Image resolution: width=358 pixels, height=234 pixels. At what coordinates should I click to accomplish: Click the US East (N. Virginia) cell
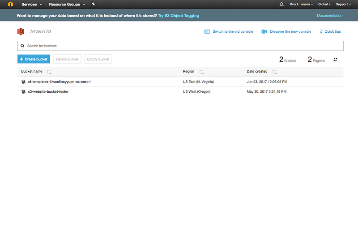198,82
